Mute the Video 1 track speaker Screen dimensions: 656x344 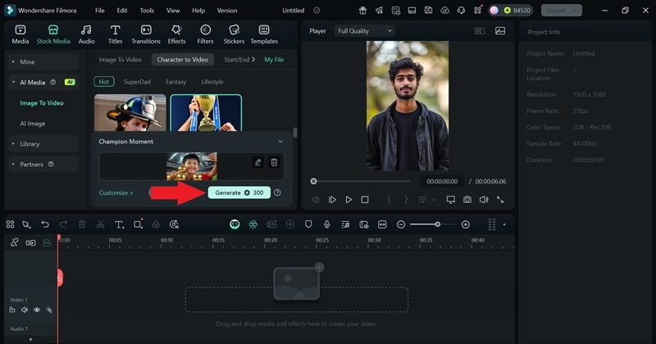[25, 310]
